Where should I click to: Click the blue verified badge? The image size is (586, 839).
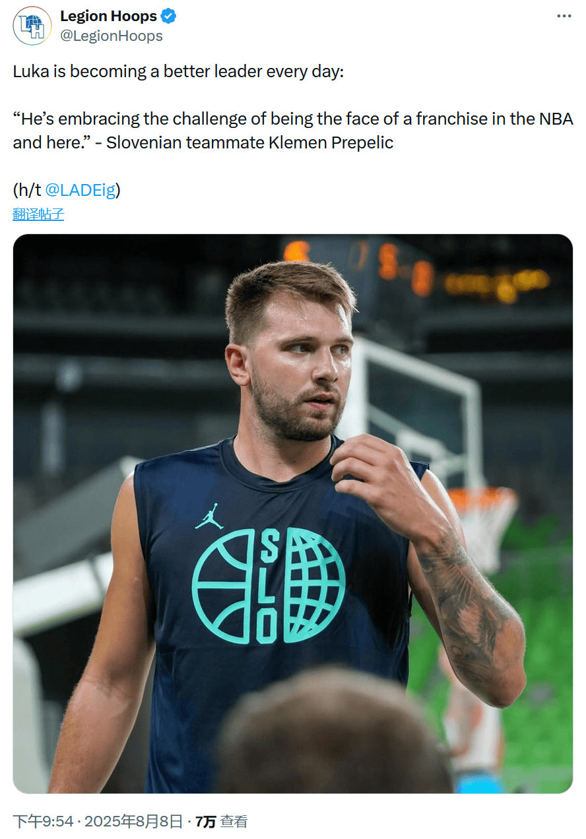[169, 16]
